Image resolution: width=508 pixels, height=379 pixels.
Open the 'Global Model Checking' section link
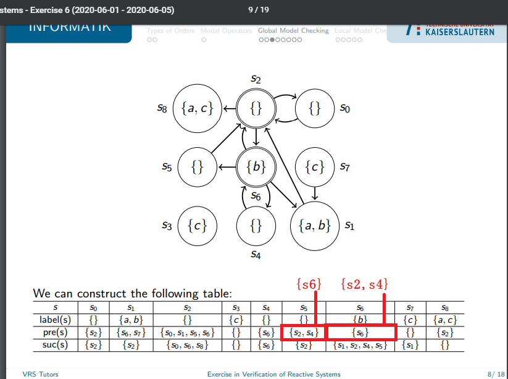click(293, 30)
